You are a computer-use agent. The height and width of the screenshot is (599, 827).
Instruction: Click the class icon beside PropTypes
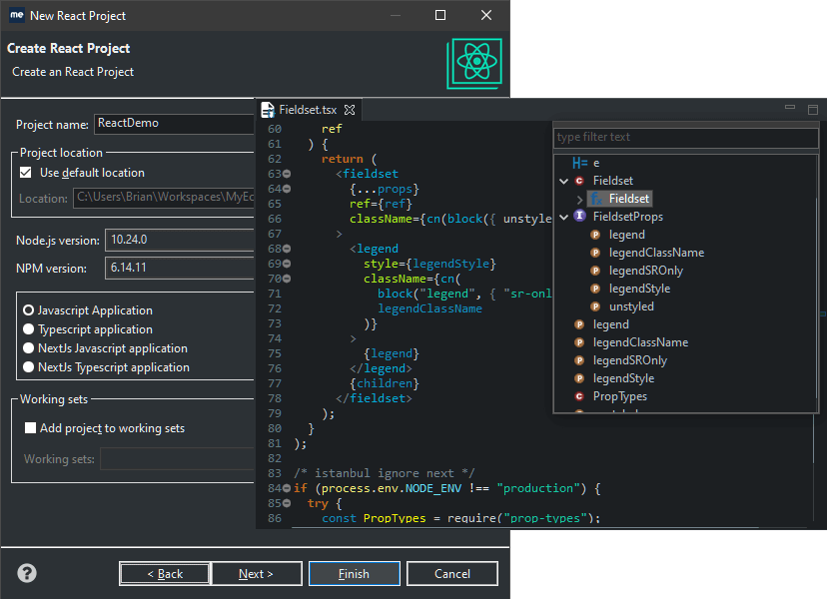579,396
